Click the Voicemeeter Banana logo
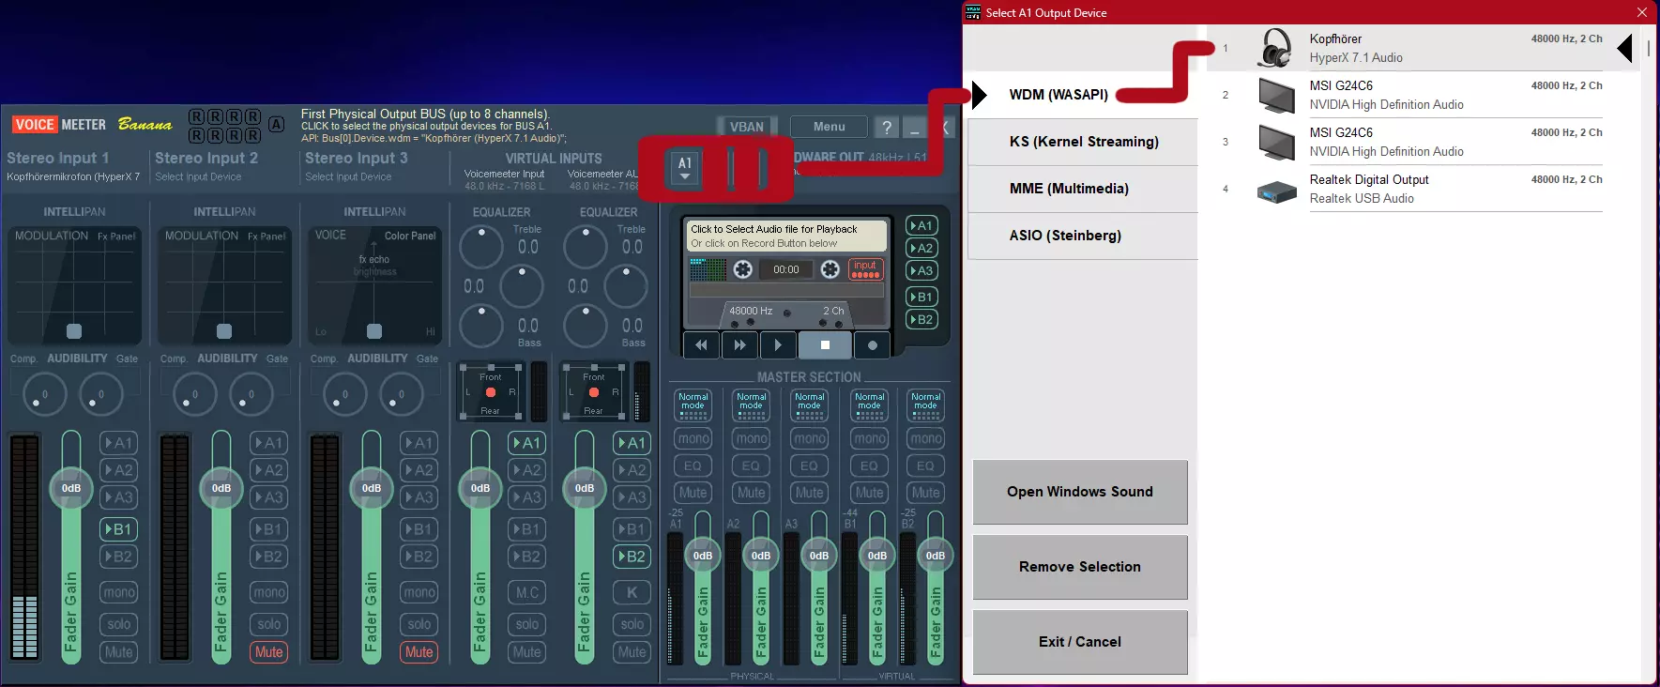This screenshot has width=1660, height=687. pos(92,125)
